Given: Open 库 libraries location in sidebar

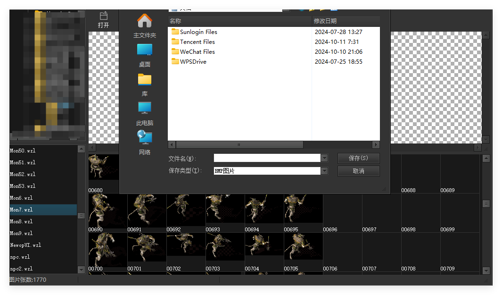Looking at the screenshot, I should (x=145, y=85).
